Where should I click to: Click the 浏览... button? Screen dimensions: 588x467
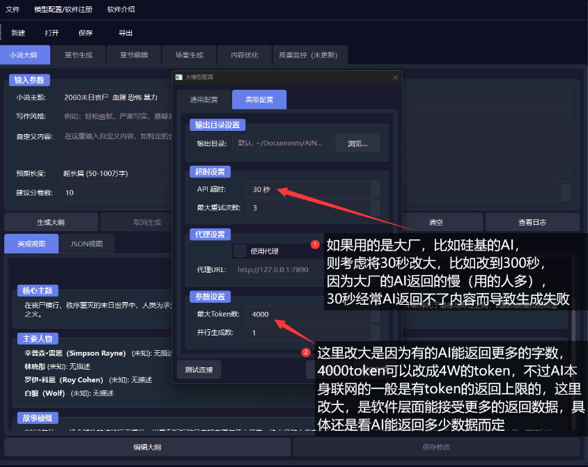click(357, 143)
